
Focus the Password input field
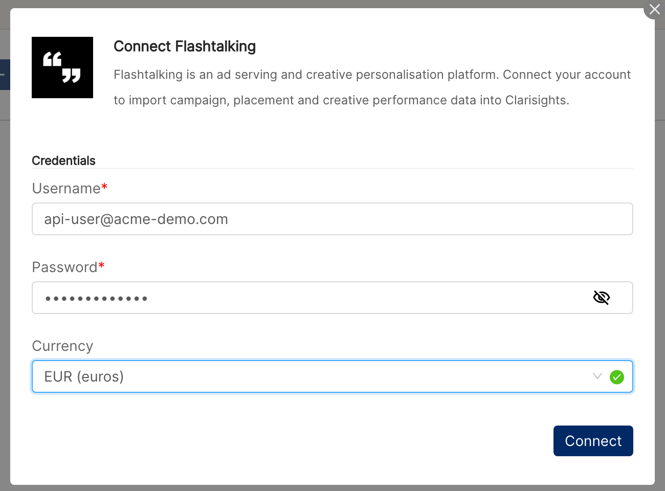(x=332, y=298)
